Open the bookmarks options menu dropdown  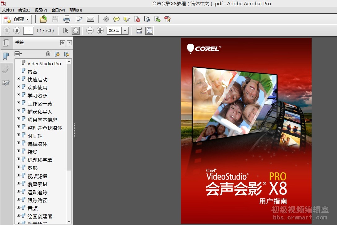click(x=18, y=54)
